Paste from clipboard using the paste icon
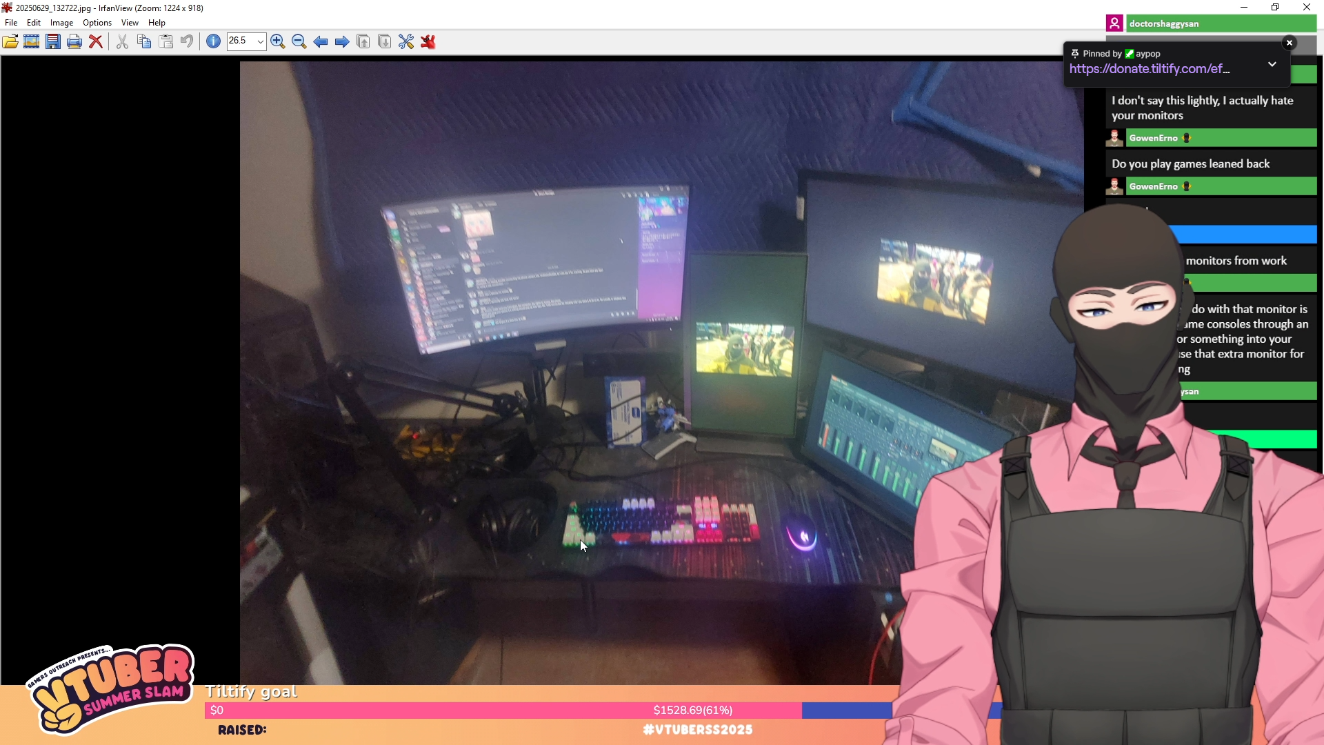The image size is (1324, 745). tap(165, 41)
